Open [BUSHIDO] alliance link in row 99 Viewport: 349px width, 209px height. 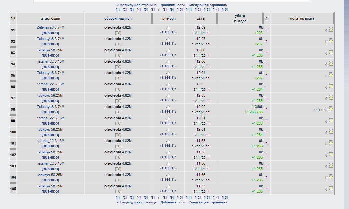point(50,123)
